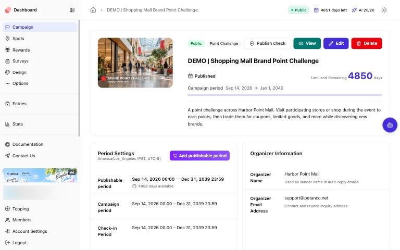Open the AI 20/20 credits indicator
This screenshot has width=400, height=250.
363,10
